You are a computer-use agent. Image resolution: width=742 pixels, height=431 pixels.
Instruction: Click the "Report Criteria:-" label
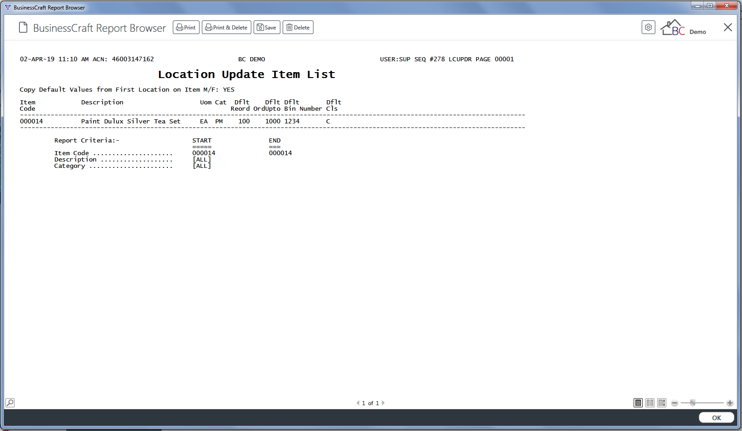[x=87, y=140]
